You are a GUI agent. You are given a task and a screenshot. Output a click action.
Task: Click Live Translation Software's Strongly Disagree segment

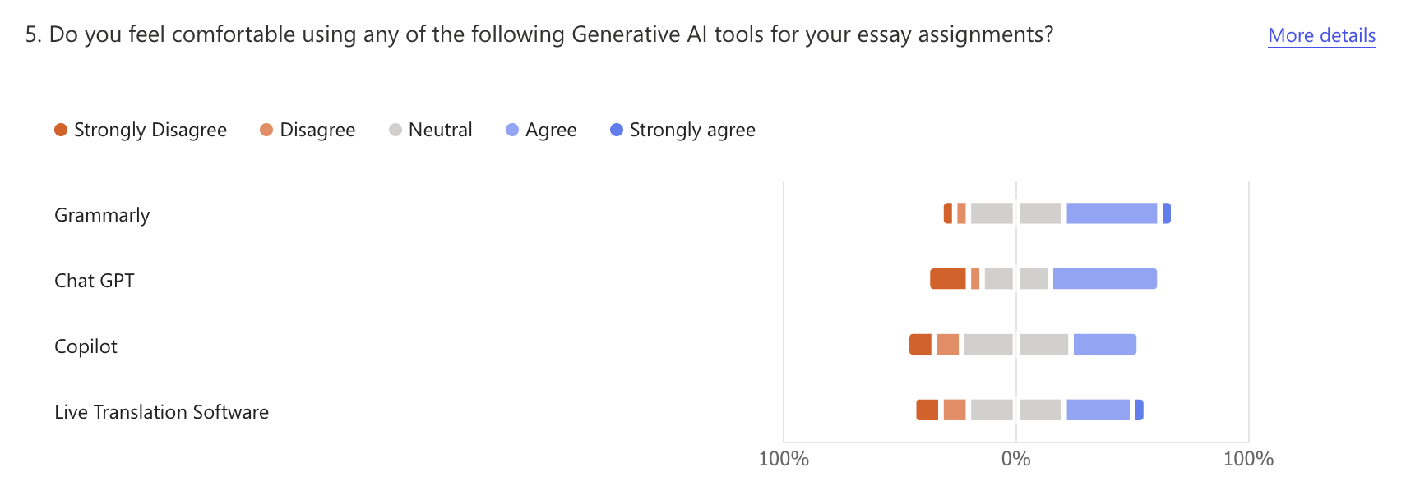coord(927,410)
